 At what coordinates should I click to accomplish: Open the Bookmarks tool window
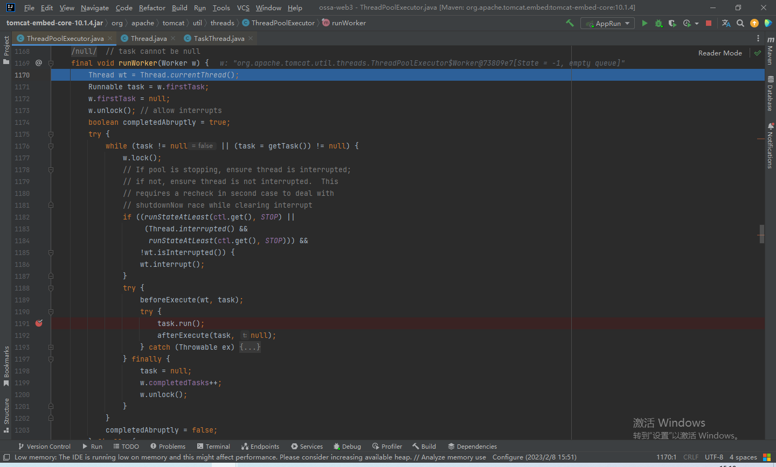click(x=6, y=366)
